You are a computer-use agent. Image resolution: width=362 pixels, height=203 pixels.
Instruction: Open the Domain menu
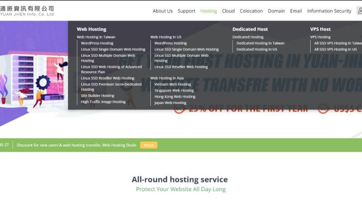pyautogui.click(x=276, y=11)
